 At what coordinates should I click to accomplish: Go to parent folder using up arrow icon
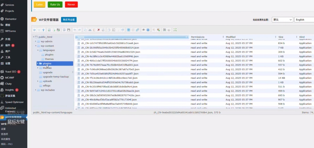(43, 30)
